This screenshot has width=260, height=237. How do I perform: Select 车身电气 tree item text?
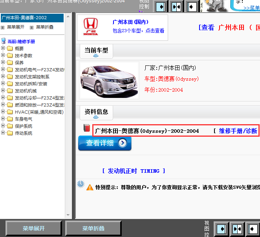click(x=24, y=119)
